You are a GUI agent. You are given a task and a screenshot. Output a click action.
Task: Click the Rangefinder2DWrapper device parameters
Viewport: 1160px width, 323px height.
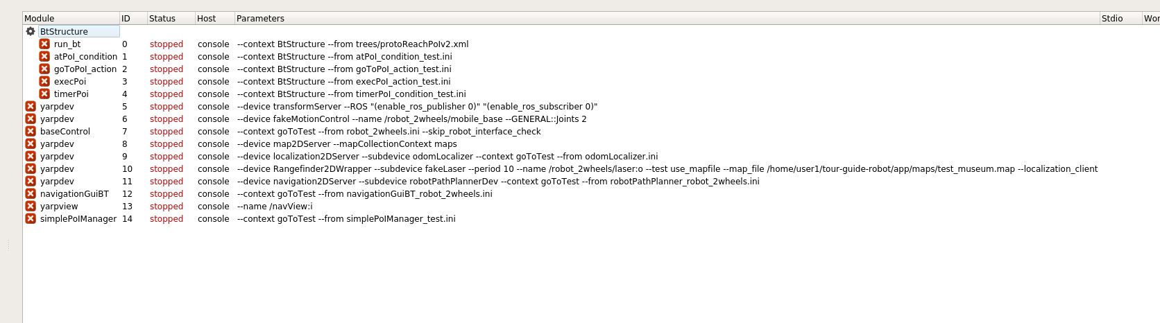[667, 168]
